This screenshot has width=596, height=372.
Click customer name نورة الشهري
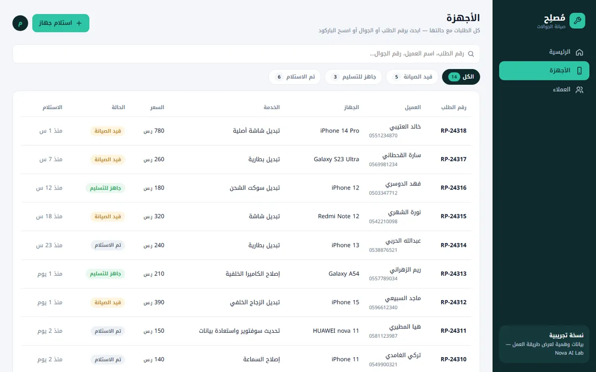(x=404, y=212)
